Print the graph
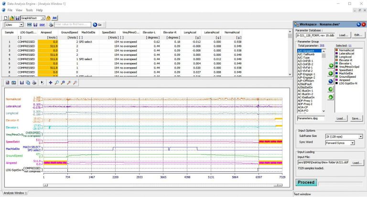The image size is (367, 197). (x=34, y=83)
